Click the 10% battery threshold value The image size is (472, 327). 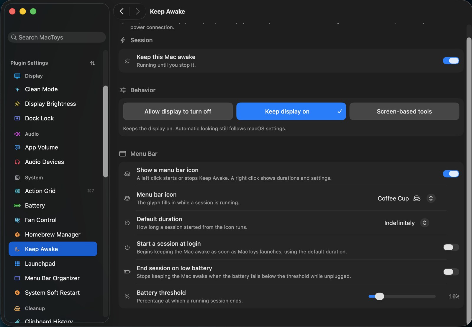(x=454, y=296)
